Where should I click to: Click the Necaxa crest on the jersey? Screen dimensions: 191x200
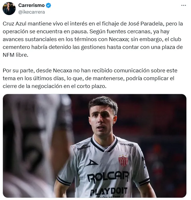click(x=123, y=160)
